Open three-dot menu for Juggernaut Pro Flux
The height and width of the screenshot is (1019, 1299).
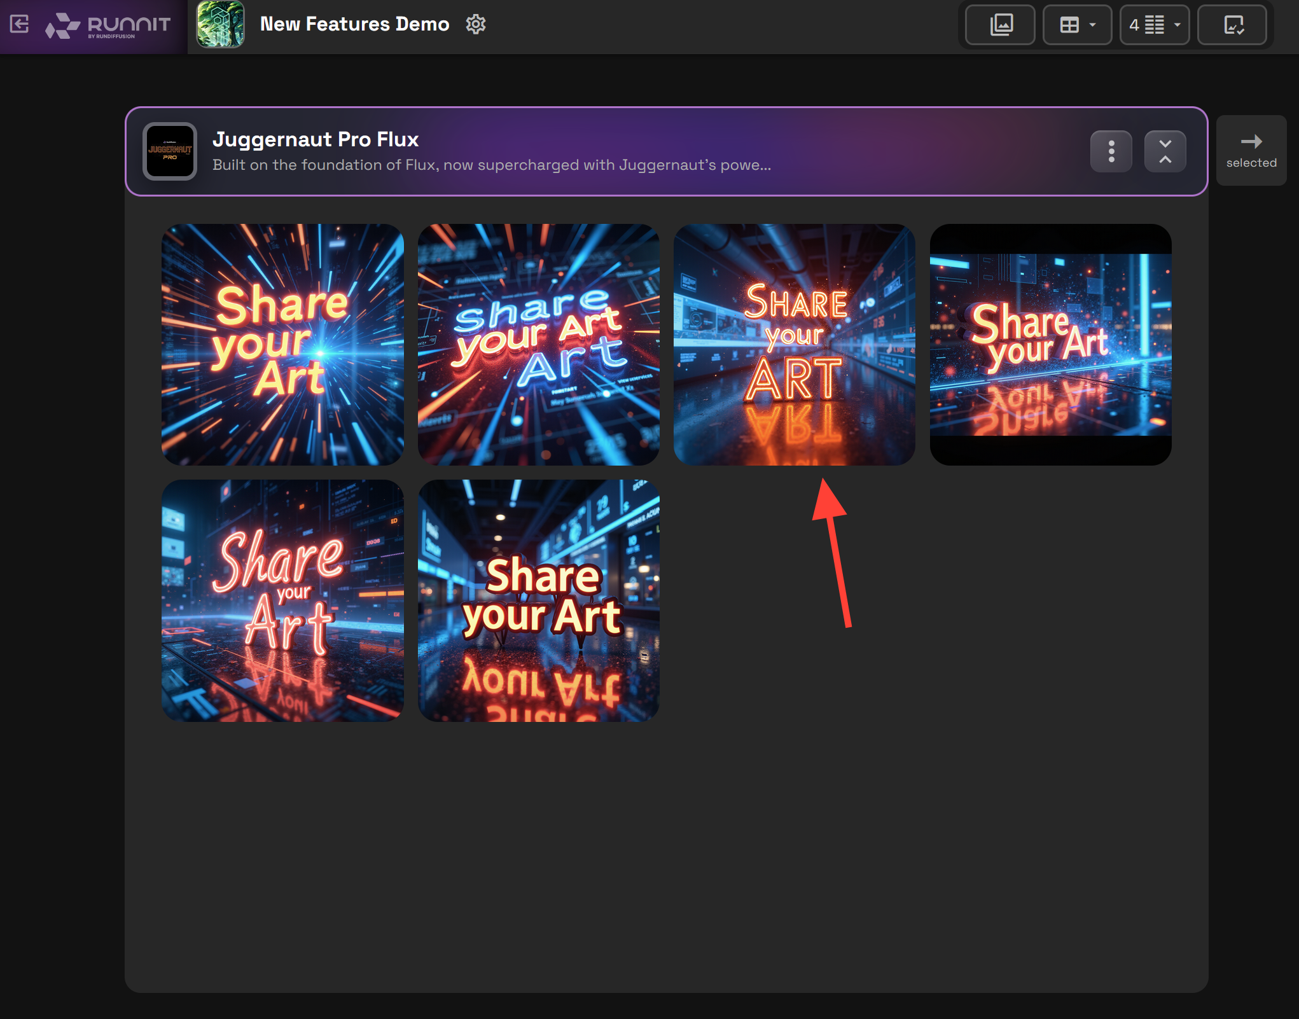click(1111, 151)
